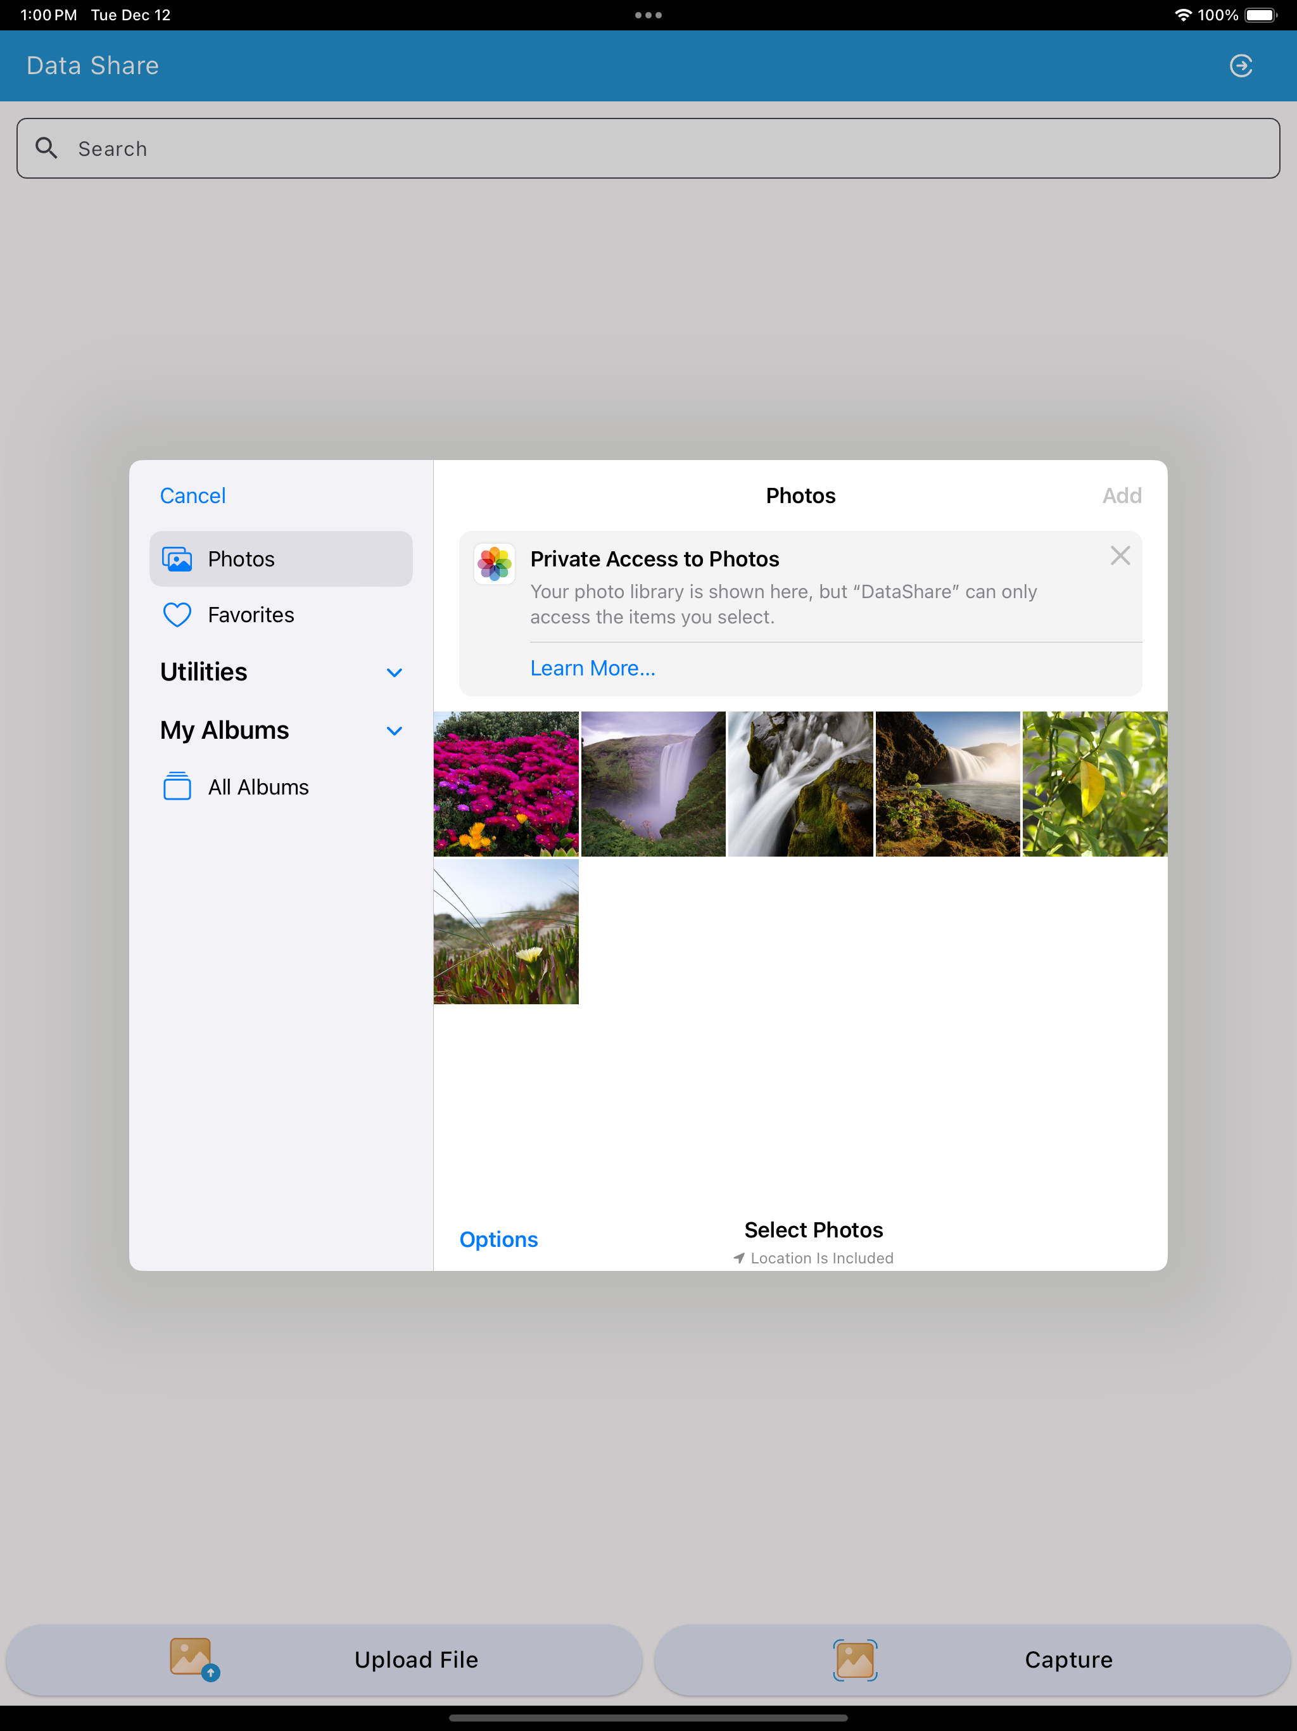Click the capture image icon
Image resolution: width=1297 pixels, height=1731 pixels.
click(855, 1661)
